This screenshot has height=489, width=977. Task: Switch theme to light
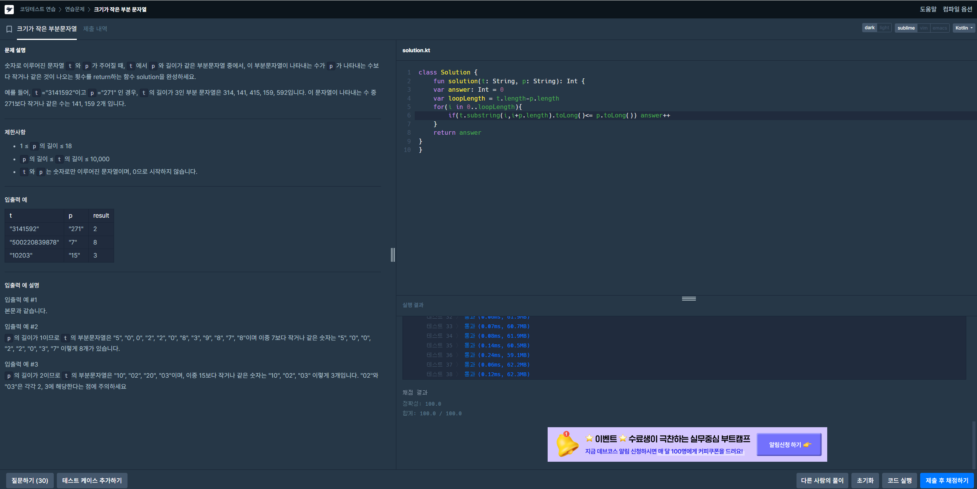coord(884,28)
